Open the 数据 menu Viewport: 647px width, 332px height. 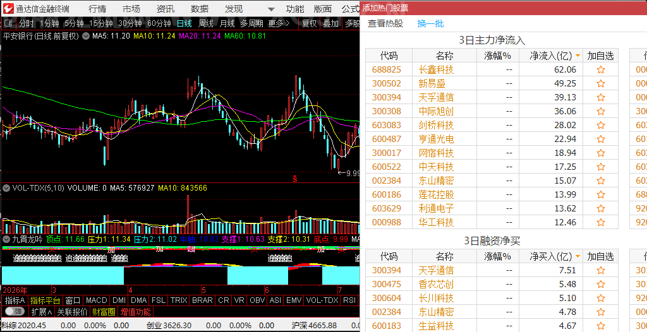click(200, 9)
